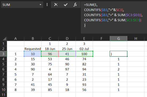147x97 pixels.
Task: Click the 'Requested' header cell
Action: tap(33, 49)
